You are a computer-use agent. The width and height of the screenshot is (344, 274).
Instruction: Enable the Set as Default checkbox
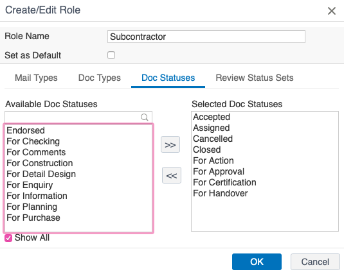pyautogui.click(x=111, y=55)
